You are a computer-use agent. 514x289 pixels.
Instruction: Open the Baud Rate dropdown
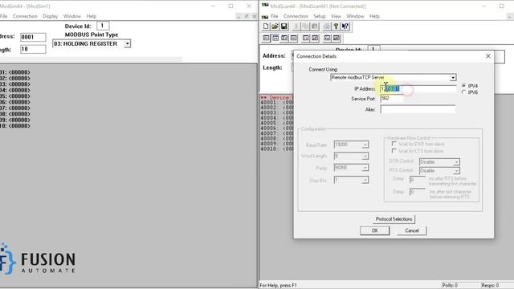(365, 144)
